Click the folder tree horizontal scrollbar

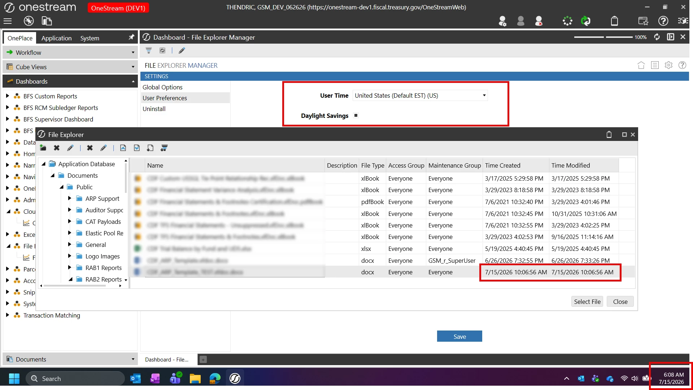[74, 286]
